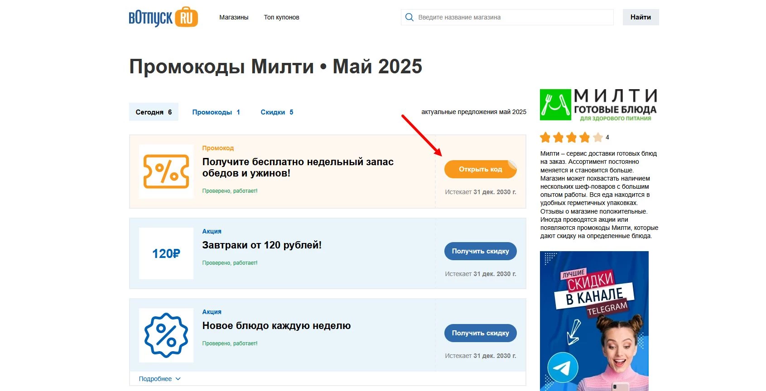Focus the store name search field
The width and height of the screenshot is (766, 391).
click(507, 17)
